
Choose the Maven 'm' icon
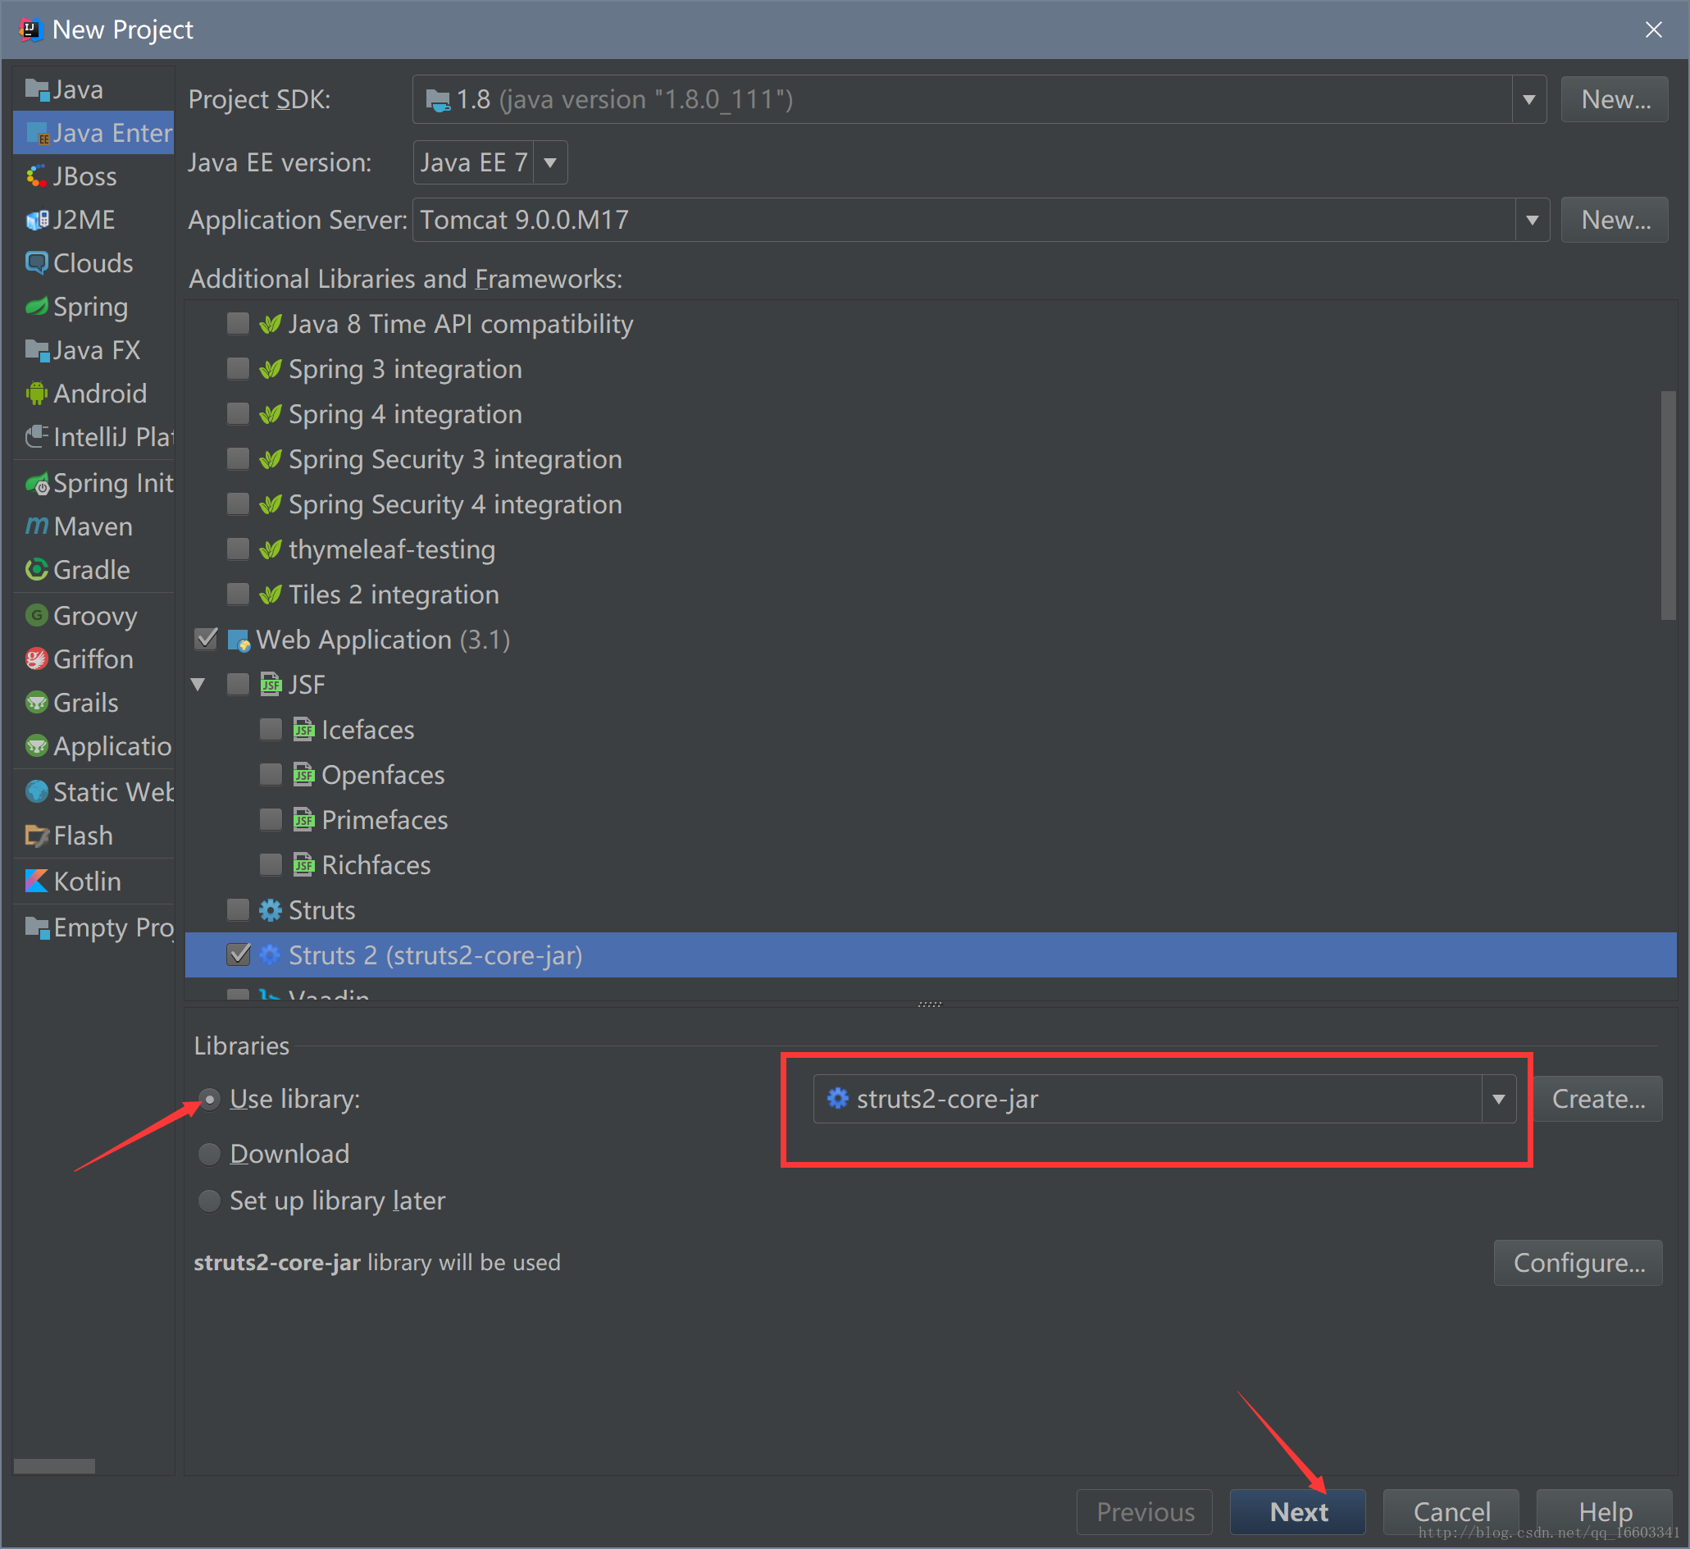(37, 526)
